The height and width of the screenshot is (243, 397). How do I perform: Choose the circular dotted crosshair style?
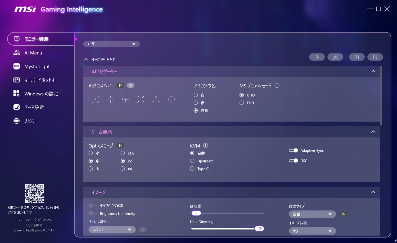pos(171,99)
